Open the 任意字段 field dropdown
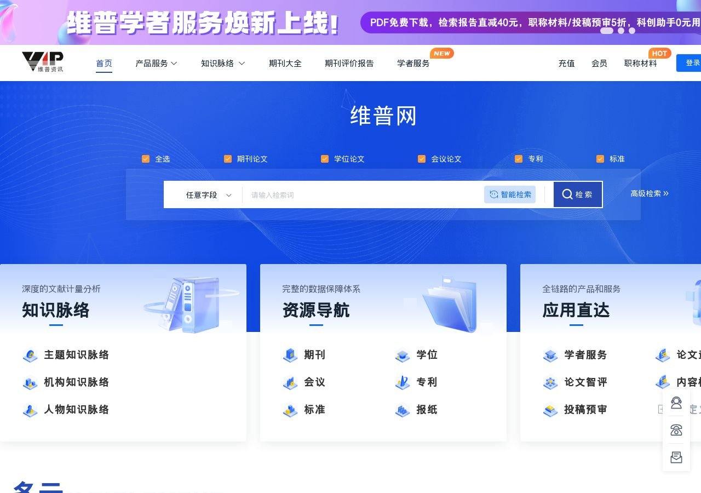Screen dimensions: 701x493 click(208, 195)
